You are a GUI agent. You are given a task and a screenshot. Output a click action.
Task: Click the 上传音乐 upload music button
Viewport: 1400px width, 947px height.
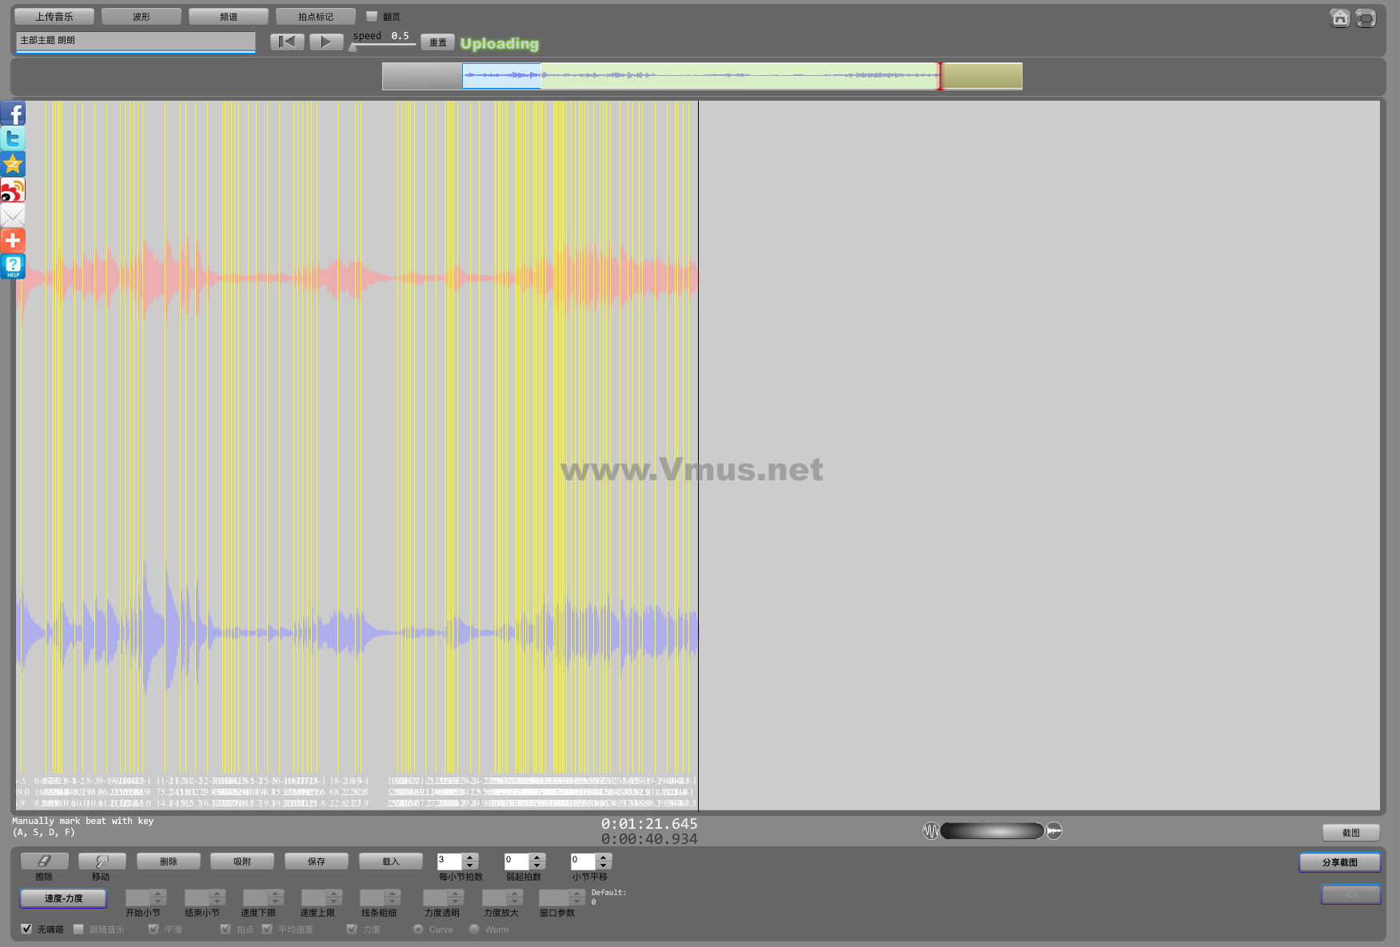pyautogui.click(x=54, y=17)
